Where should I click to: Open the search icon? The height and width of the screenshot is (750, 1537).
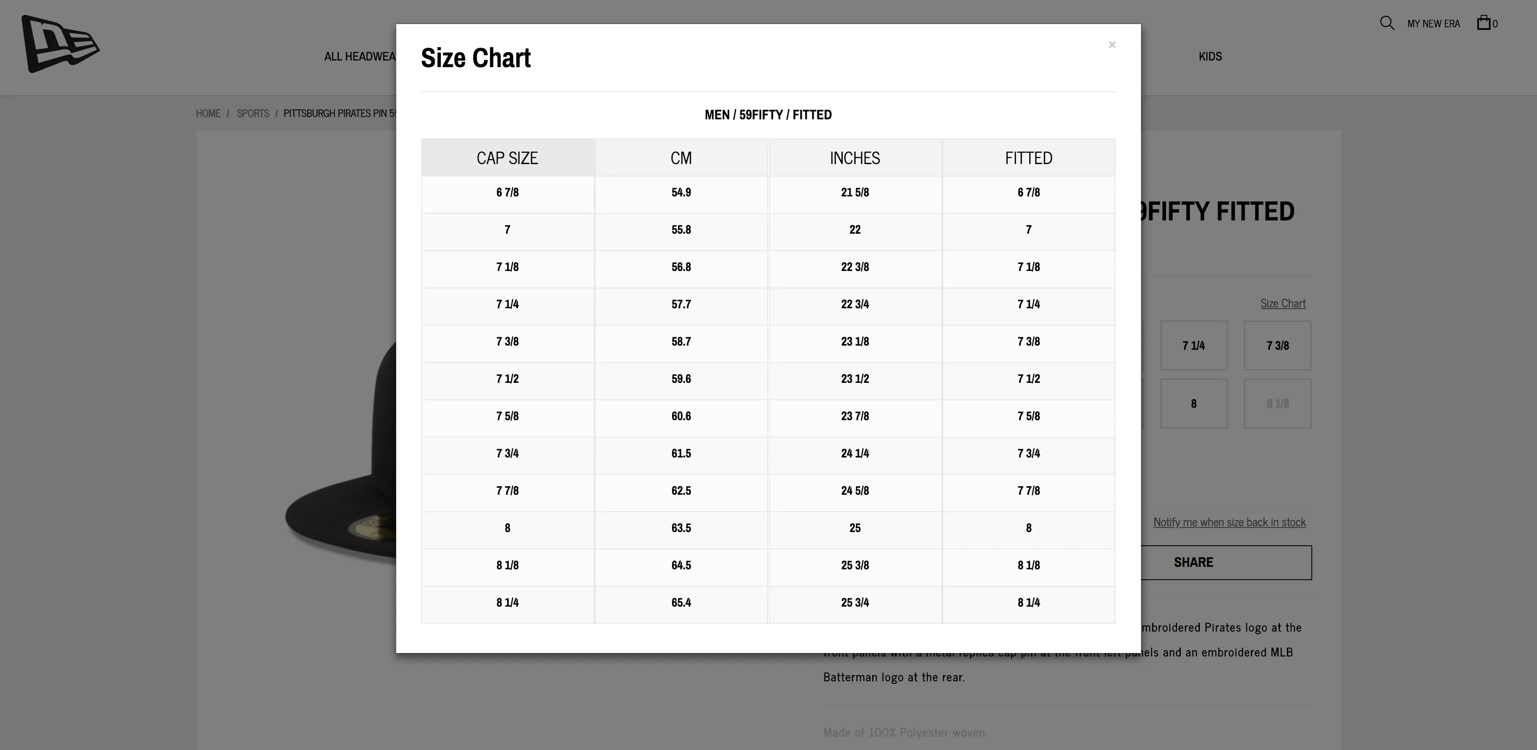[x=1386, y=23]
